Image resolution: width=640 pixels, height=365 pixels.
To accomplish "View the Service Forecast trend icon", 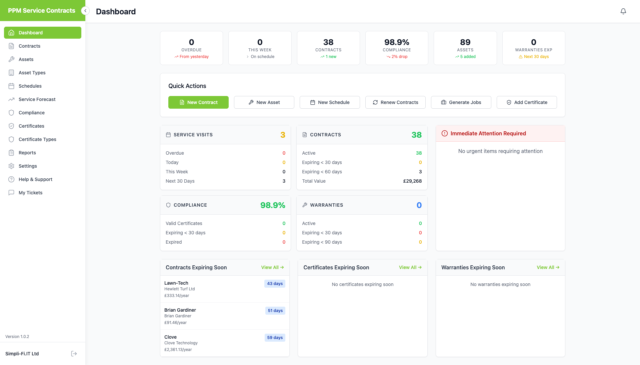I will 12,99.
